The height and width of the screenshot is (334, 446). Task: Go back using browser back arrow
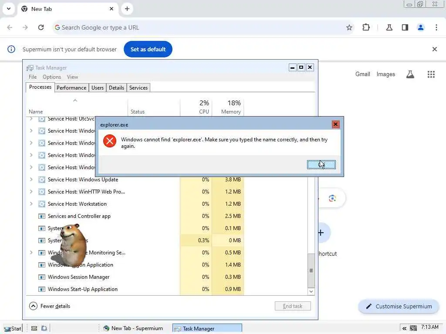(10, 27)
